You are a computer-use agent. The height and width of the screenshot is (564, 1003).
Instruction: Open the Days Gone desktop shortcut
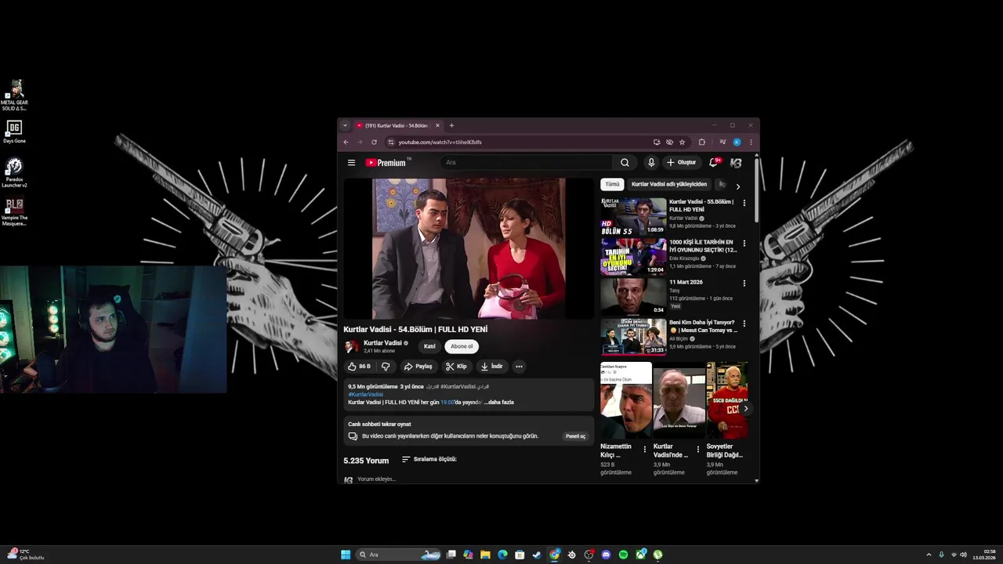coord(14,132)
